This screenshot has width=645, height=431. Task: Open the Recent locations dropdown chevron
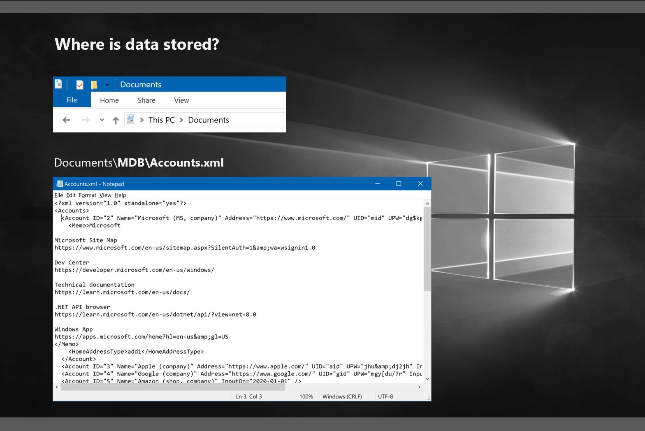point(102,120)
